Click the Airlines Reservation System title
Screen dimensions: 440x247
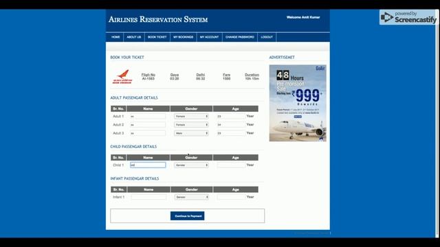(x=158, y=19)
